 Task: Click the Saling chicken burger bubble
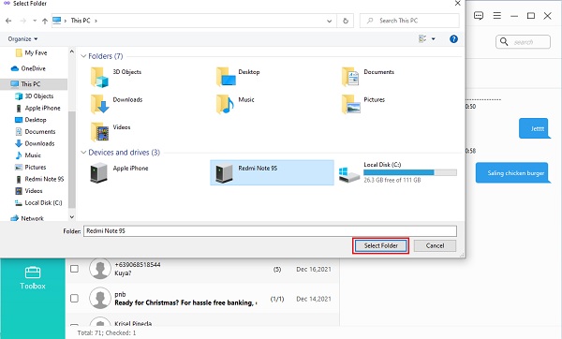coord(513,172)
